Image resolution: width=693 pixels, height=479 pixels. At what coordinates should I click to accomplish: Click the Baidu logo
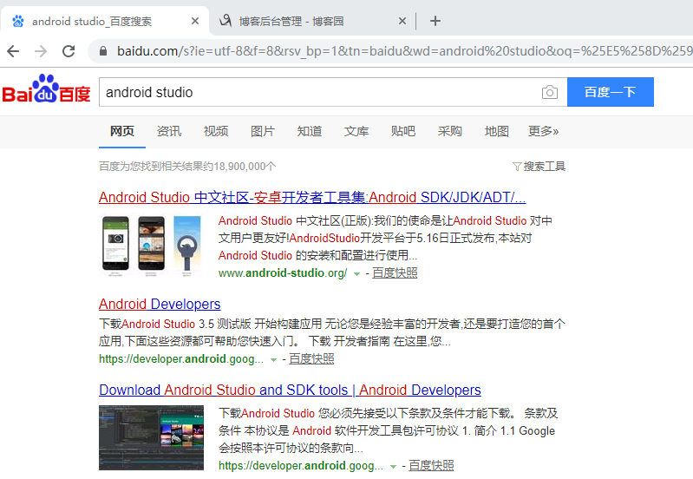tap(46, 92)
